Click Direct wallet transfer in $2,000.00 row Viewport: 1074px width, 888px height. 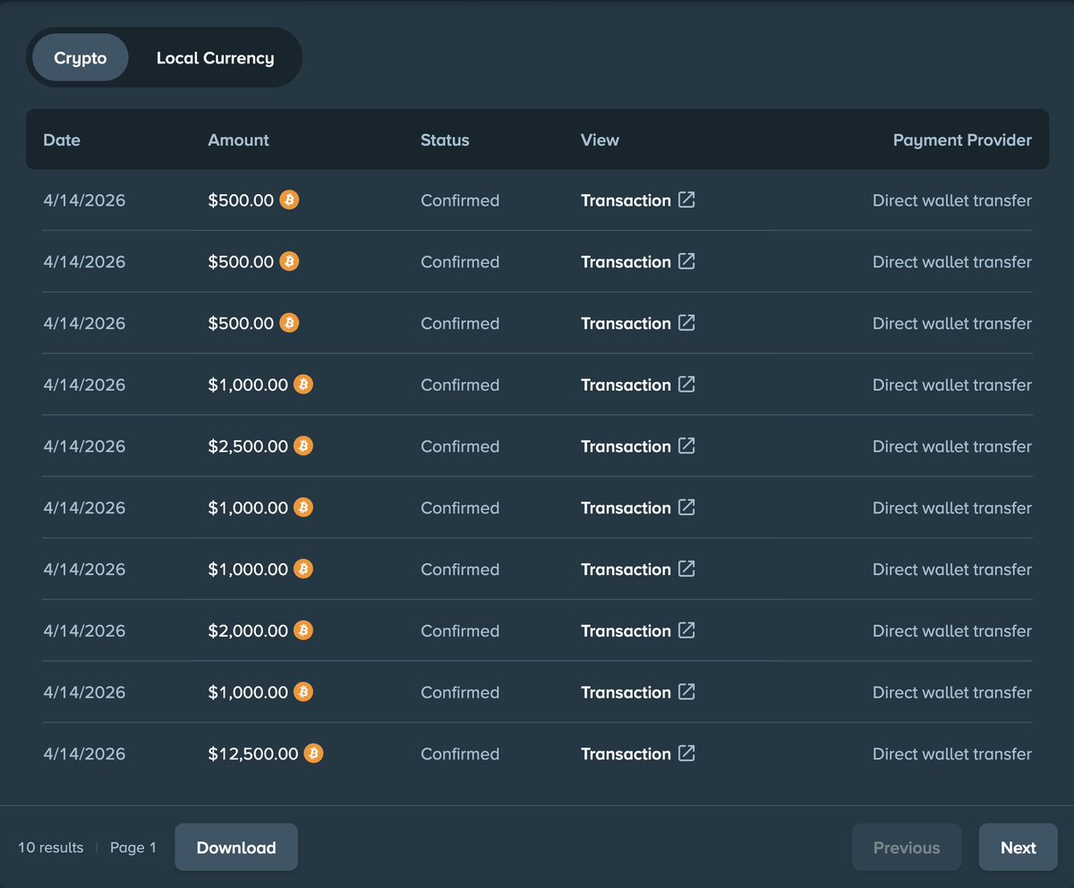click(952, 630)
